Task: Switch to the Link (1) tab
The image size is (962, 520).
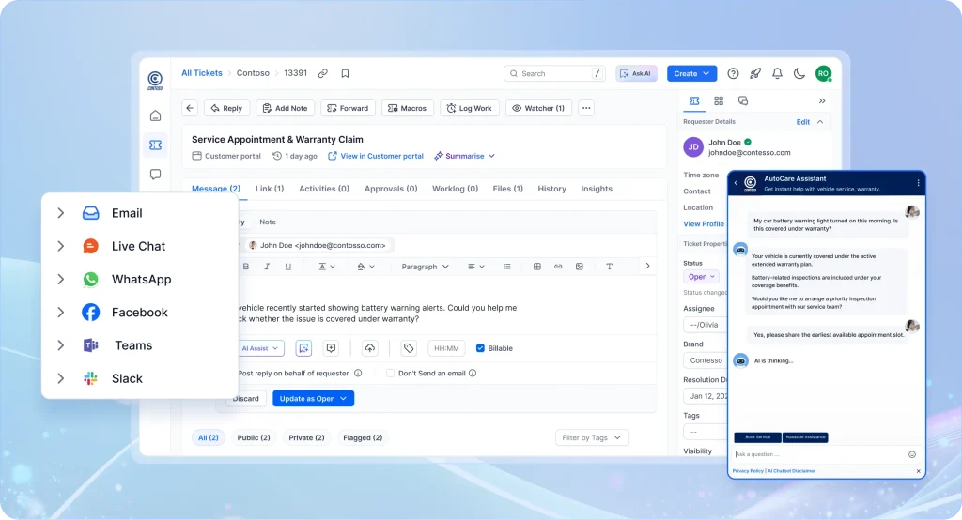Action: 270,189
